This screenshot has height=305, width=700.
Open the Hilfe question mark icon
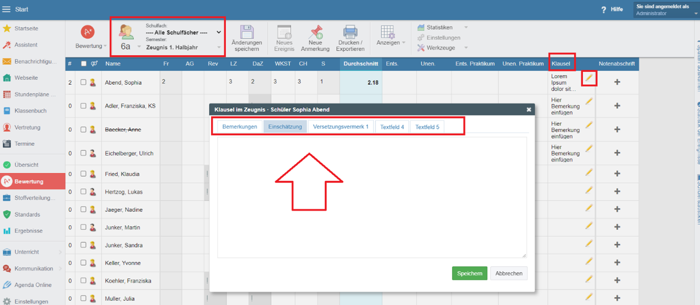604,10
